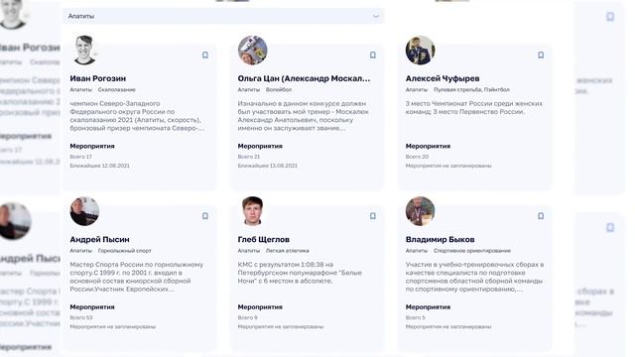The image size is (635, 357).
Task: Open Ольга Цан's avatar photo
Action: pyautogui.click(x=252, y=51)
